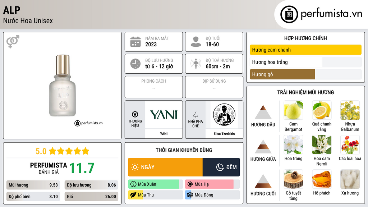This screenshot has height=207, width=368.
Task: Click the YANI brand name label
Action: (x=164, y=134)
